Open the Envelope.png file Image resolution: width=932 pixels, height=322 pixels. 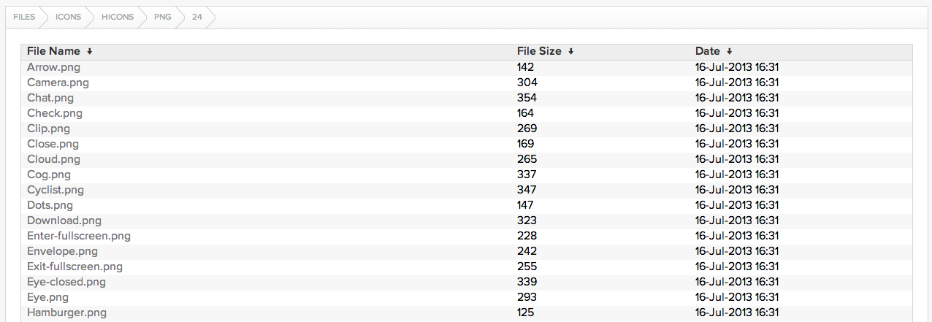pos(61,251)
